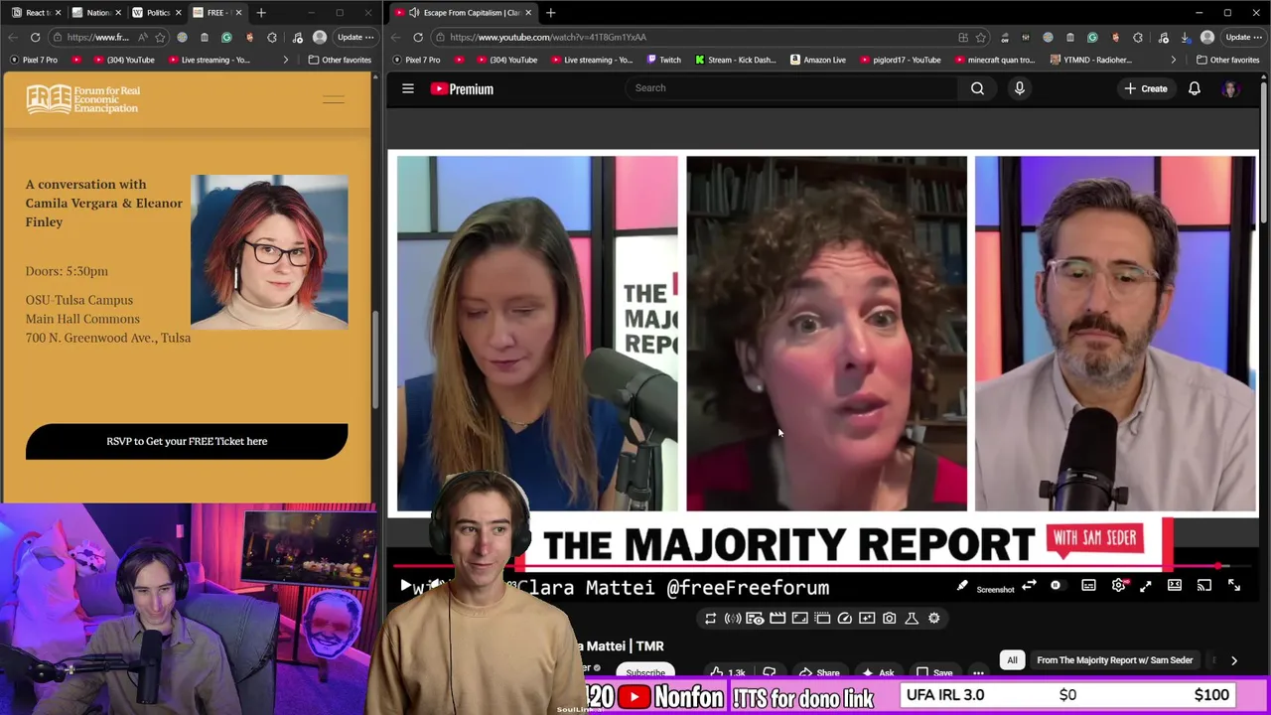The width and height of the screenshot is (1271, 715).
Task: Click the Grammarly extension icon in YouTube window
Action: (1092, 38)
